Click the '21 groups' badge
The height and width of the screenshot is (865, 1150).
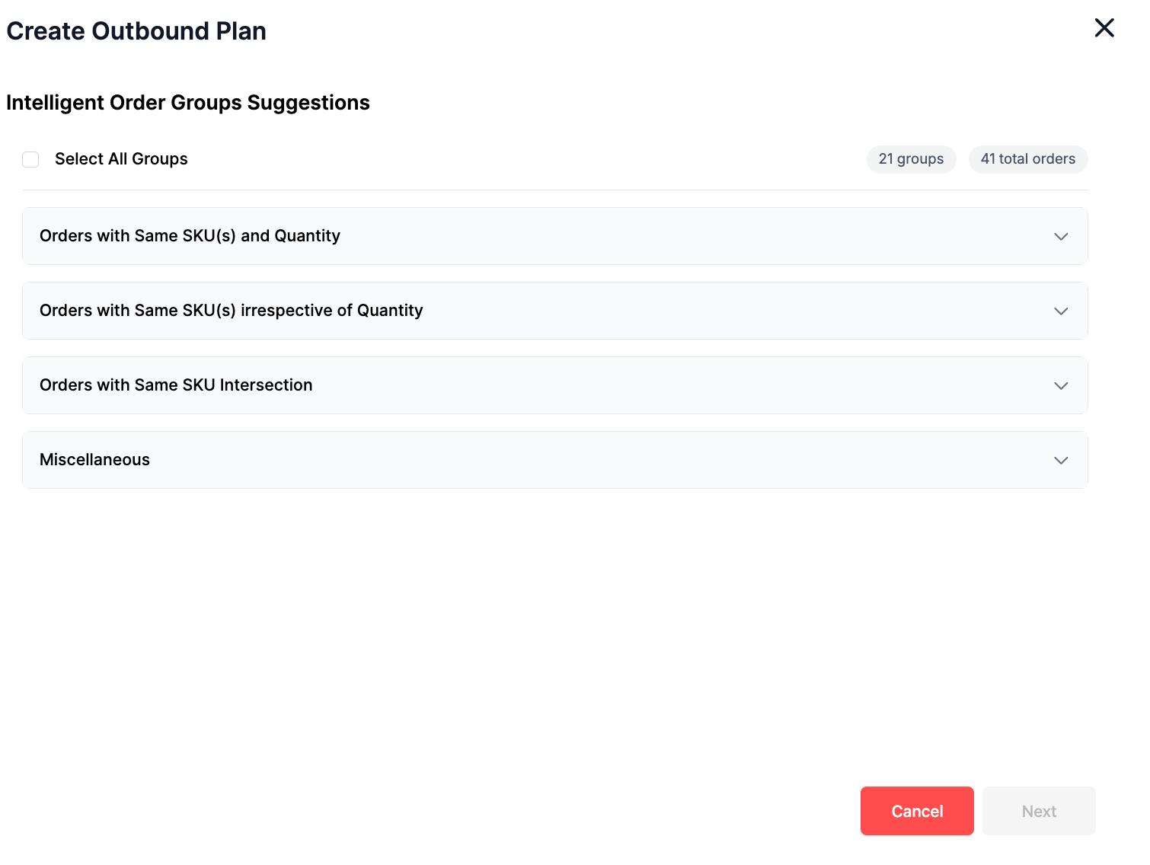pyautogui.click(x=911, y=159)
